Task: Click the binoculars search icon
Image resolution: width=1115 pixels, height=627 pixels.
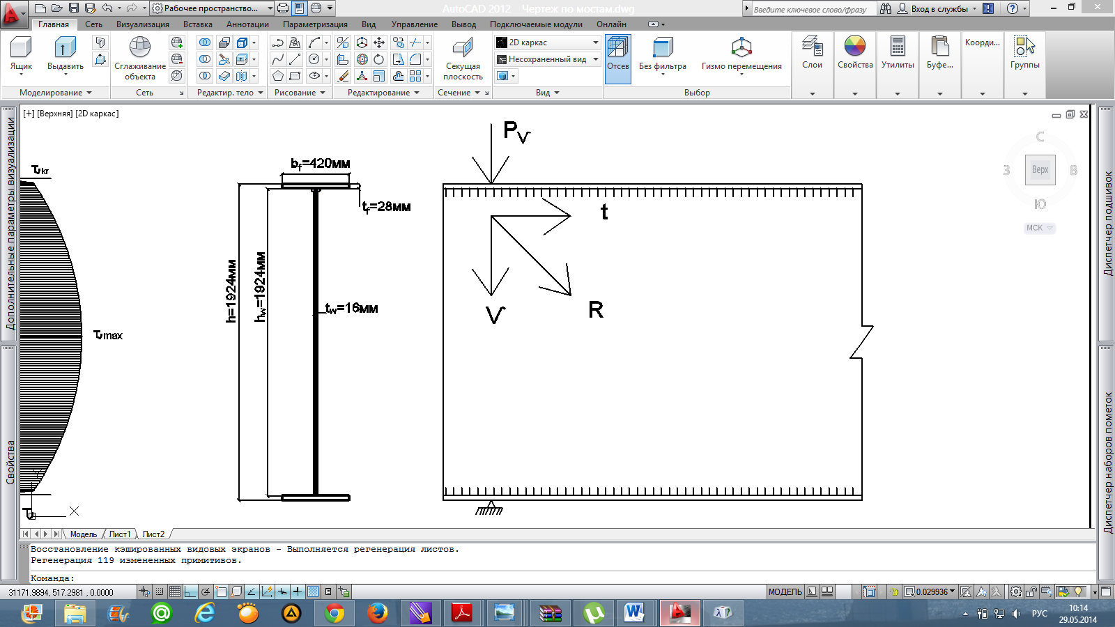Action: coord(886,8)
